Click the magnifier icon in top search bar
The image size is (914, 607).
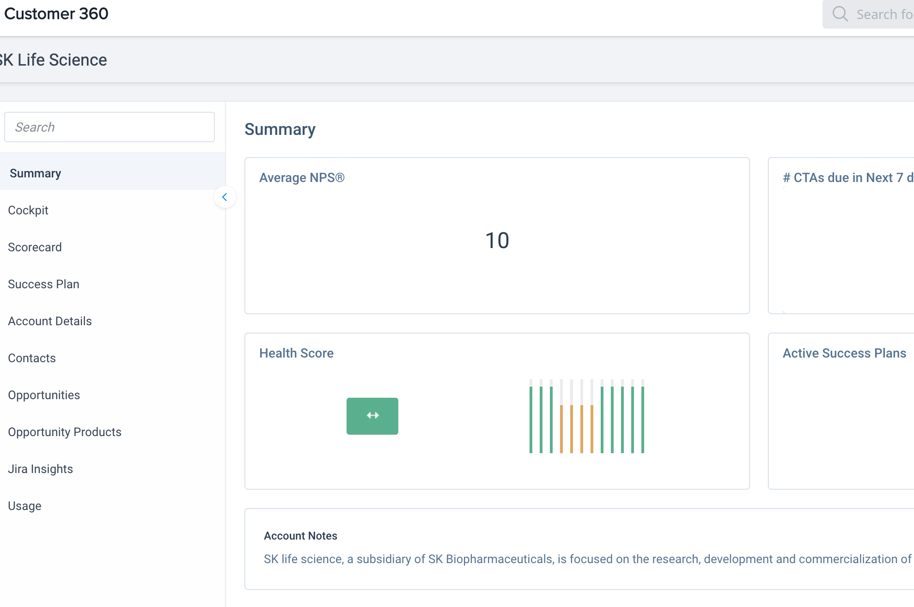click(840, 14)
